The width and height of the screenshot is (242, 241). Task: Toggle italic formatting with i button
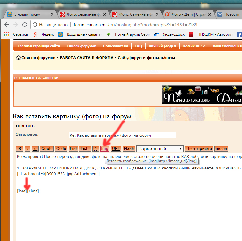click(28, 148)
